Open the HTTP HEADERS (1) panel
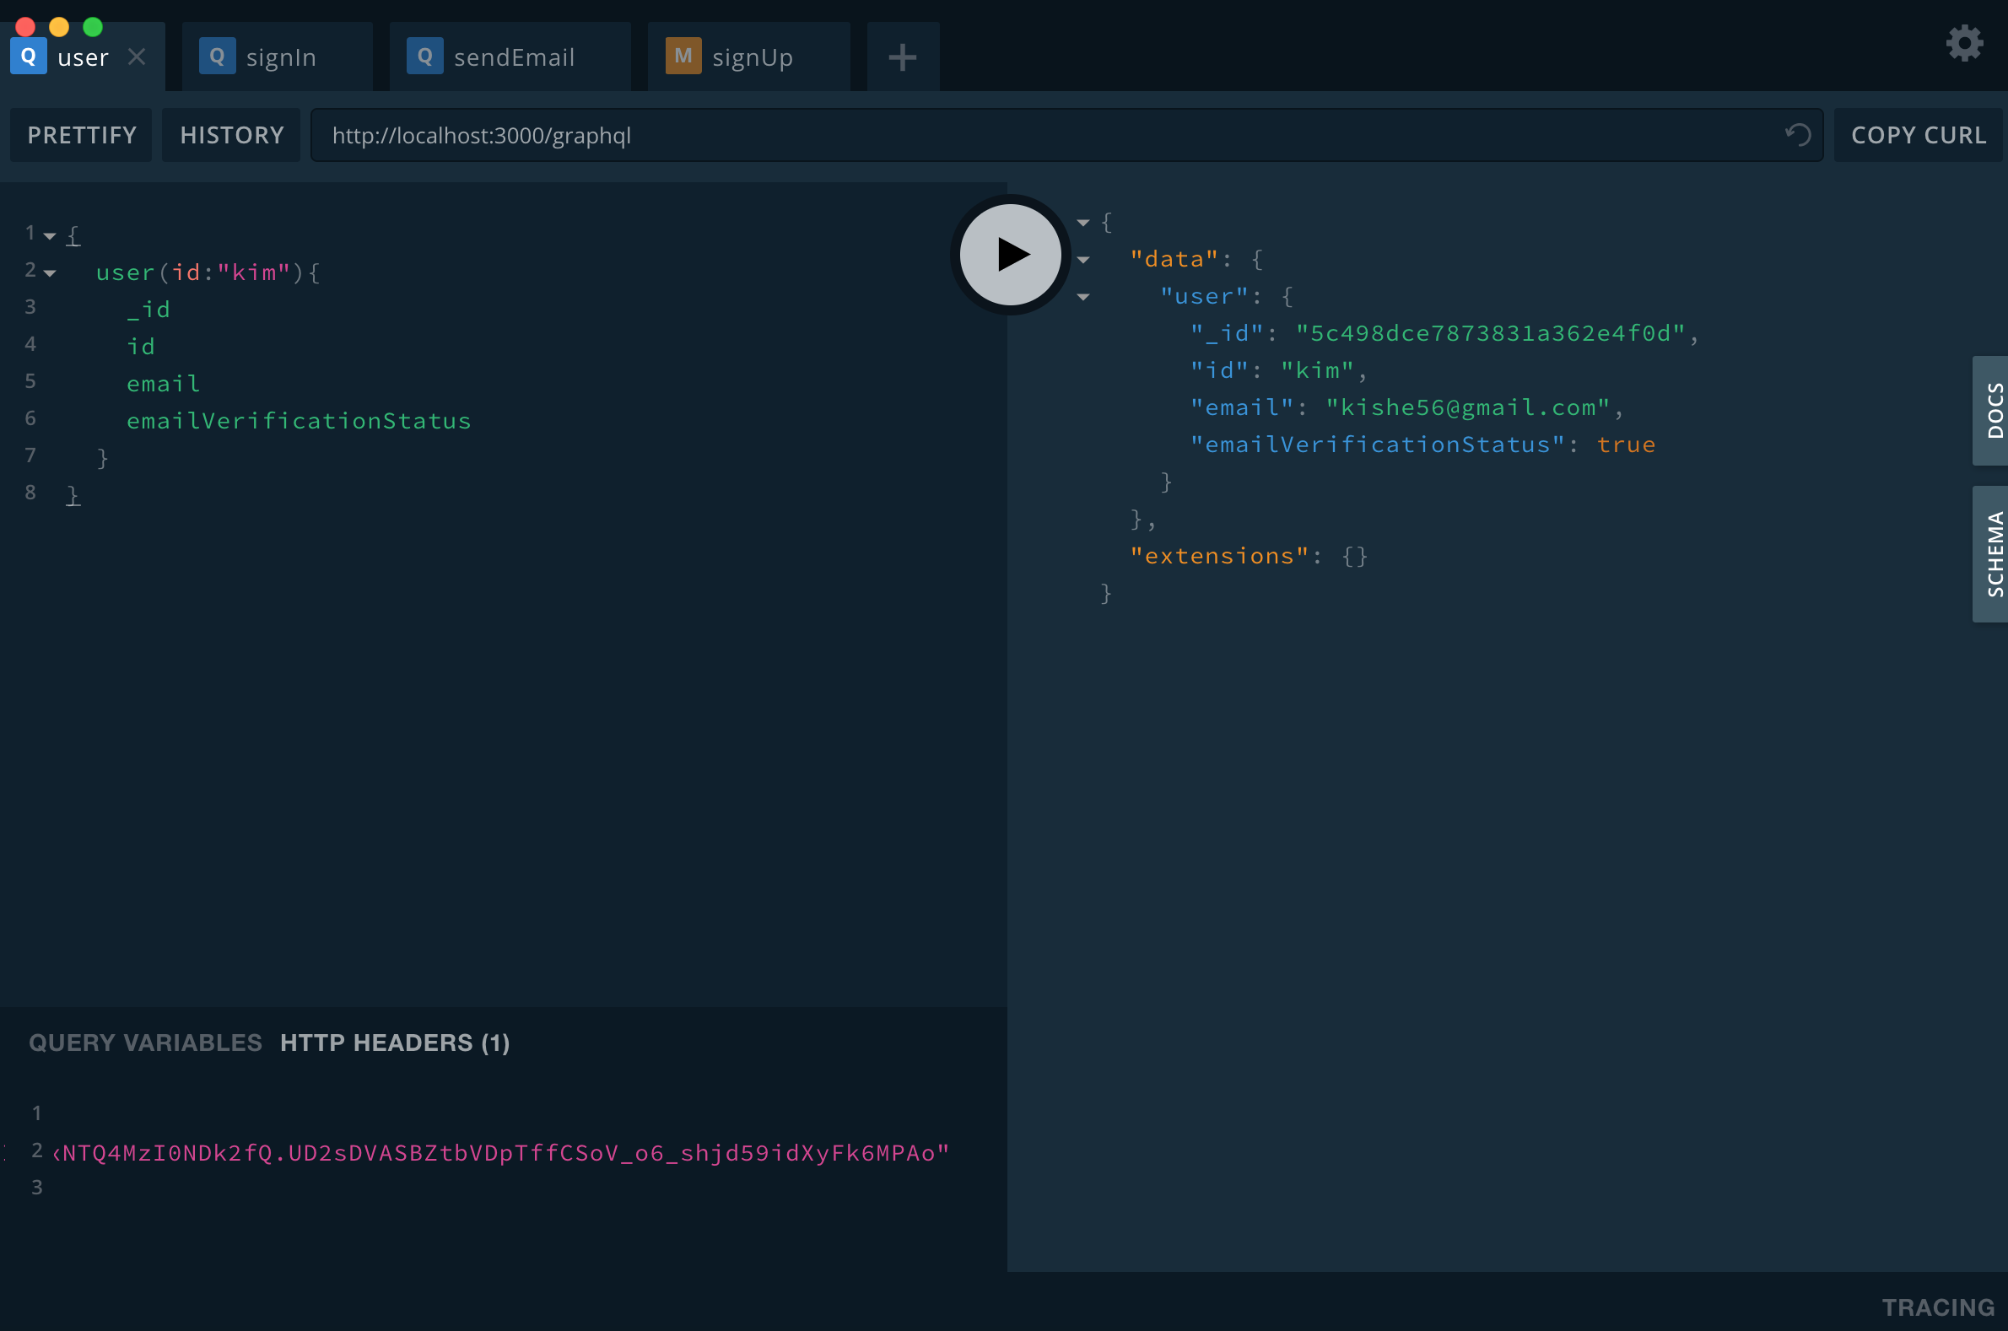This screenshot has width=2008, height=1331. coord(395,1043)
